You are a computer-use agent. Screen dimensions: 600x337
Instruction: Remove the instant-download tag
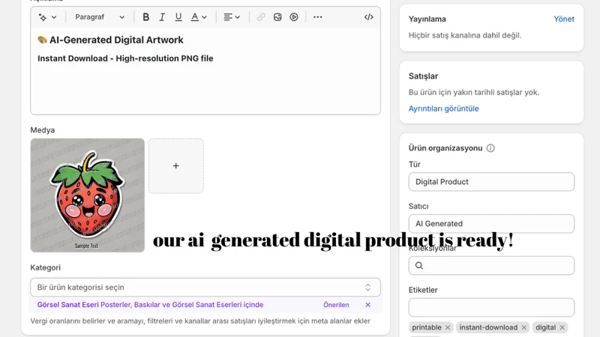click(x=523, y=327)
